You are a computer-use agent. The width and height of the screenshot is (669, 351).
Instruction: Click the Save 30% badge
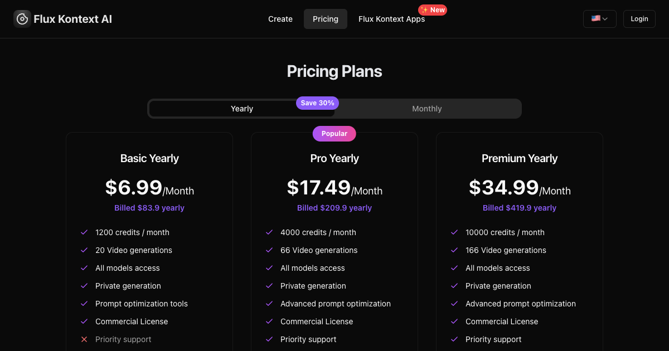click(x=317, y=103)
